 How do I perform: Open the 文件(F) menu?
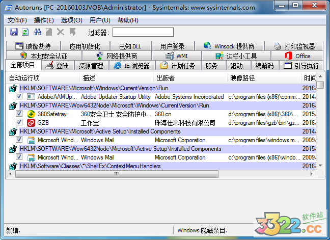coord(17,20)
